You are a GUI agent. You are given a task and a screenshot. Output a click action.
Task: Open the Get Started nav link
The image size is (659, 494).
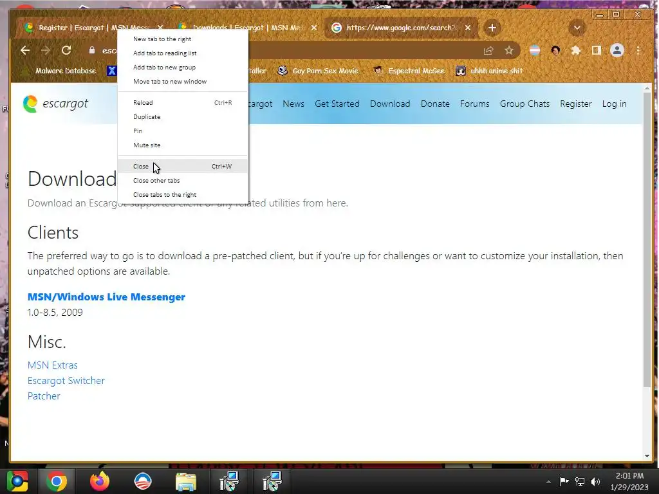coord(337,104)
